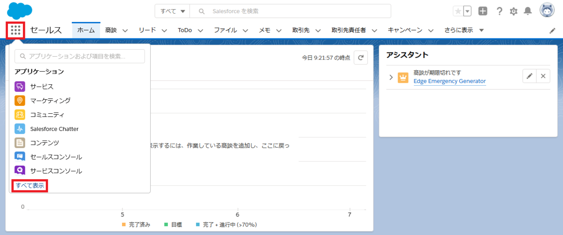Viewport: 563px width, 235px height.
Task: Open the 取引先 tab dropdown chevron
Action: tap(318, 30)
